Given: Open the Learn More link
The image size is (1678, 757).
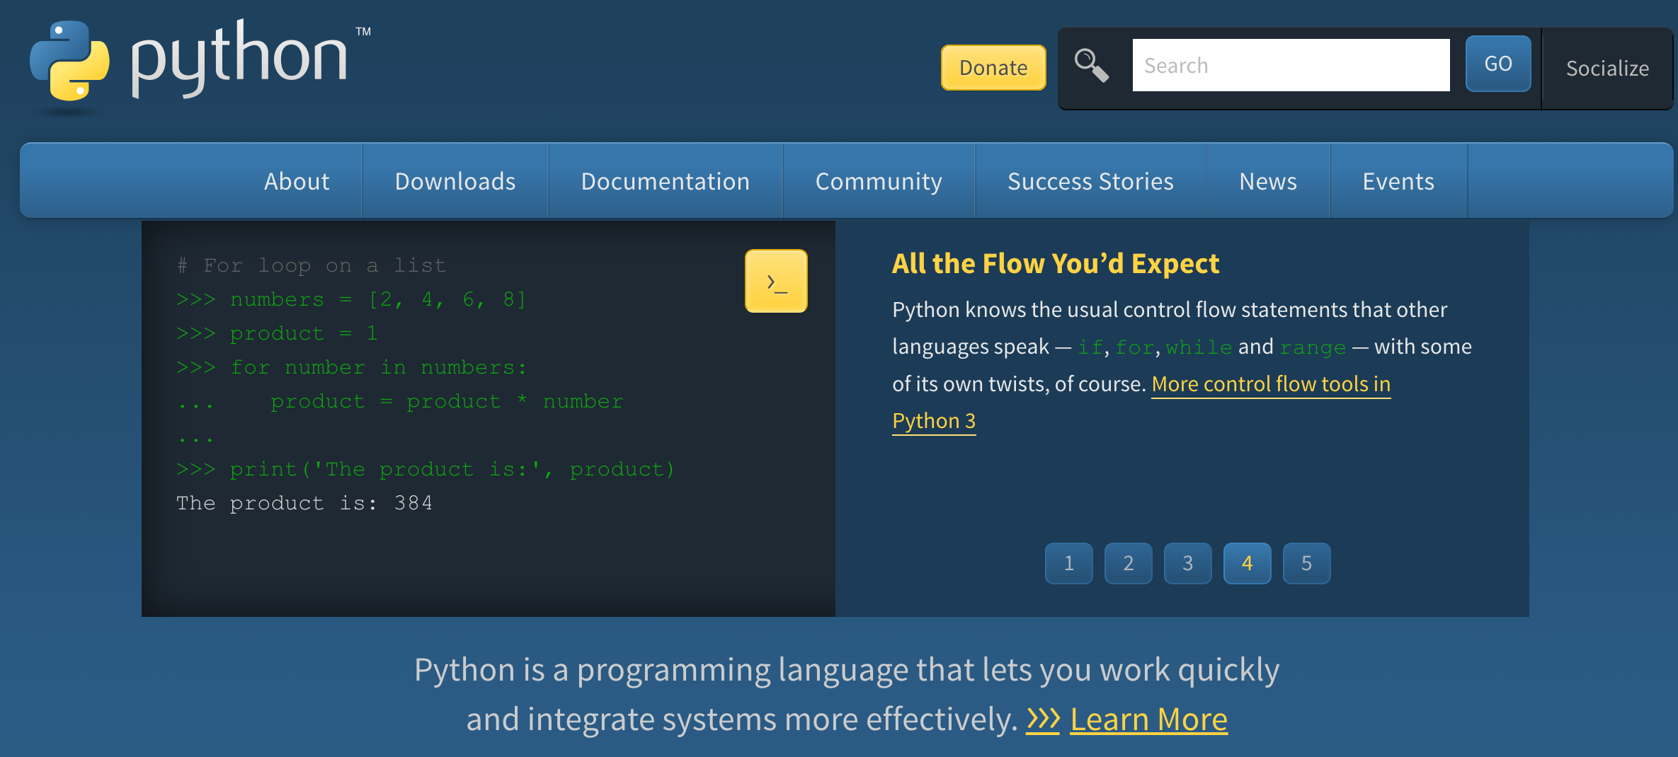Looking at the screenshot, I should (1148, 720).
